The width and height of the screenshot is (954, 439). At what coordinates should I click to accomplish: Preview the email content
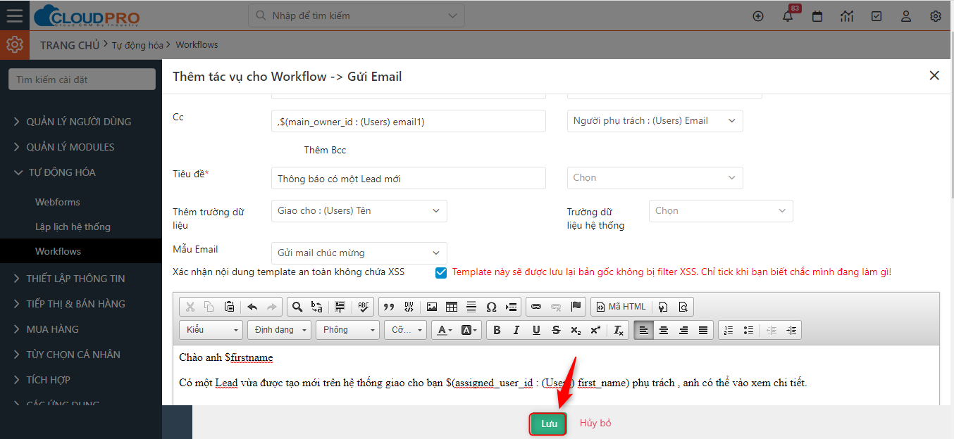pyautogui.click(x=683, y=307)
